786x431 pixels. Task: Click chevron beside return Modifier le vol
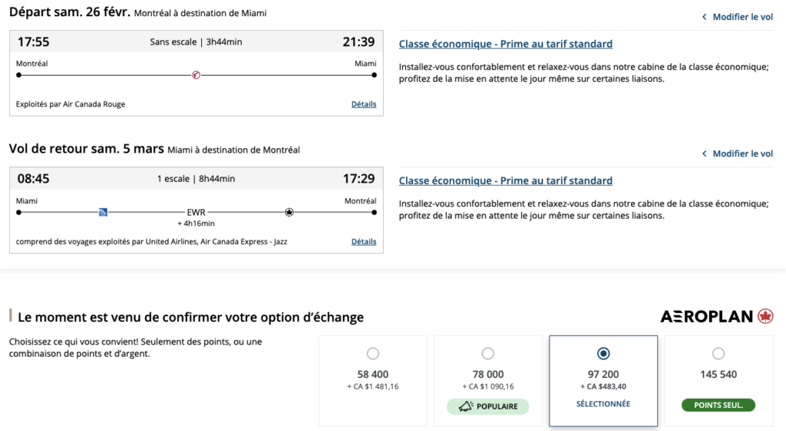coord(705,154)
